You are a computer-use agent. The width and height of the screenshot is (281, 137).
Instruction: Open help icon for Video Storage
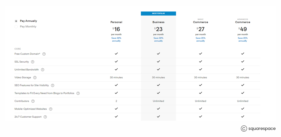[35, 77]
